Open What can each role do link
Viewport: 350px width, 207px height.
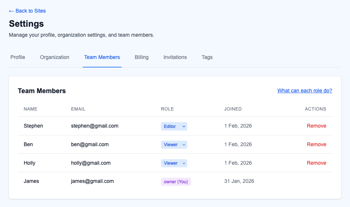point(305,91)
